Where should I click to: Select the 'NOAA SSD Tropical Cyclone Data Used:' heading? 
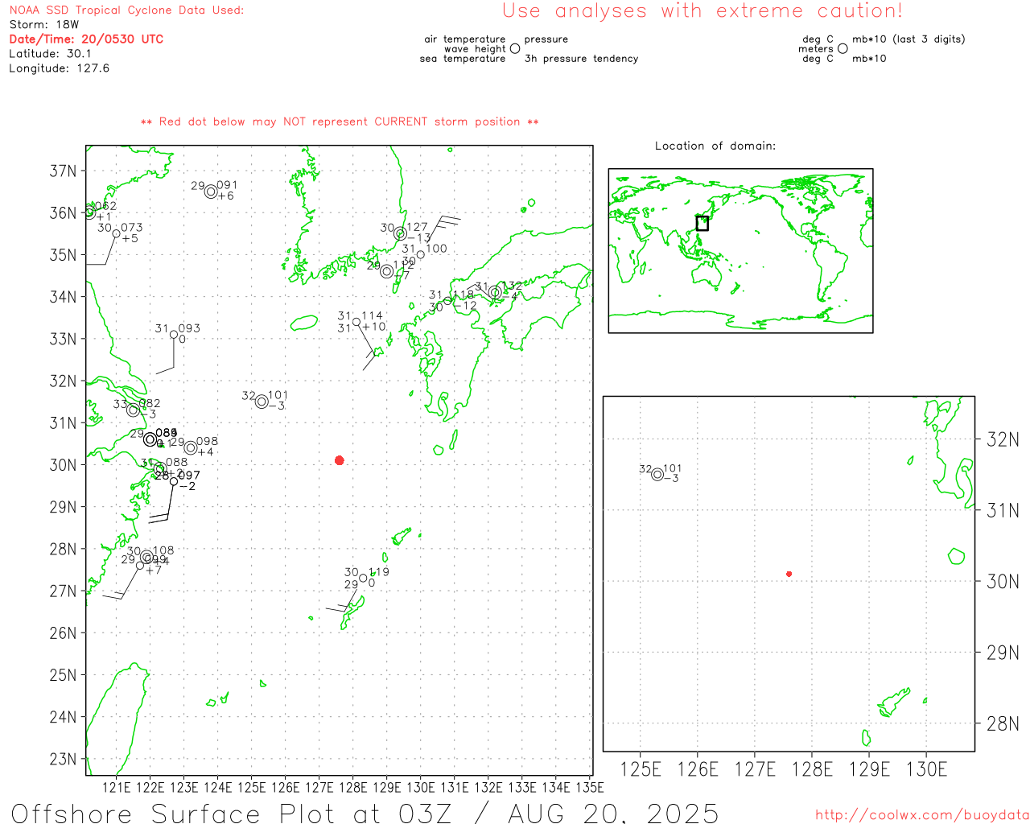point(126,10)
